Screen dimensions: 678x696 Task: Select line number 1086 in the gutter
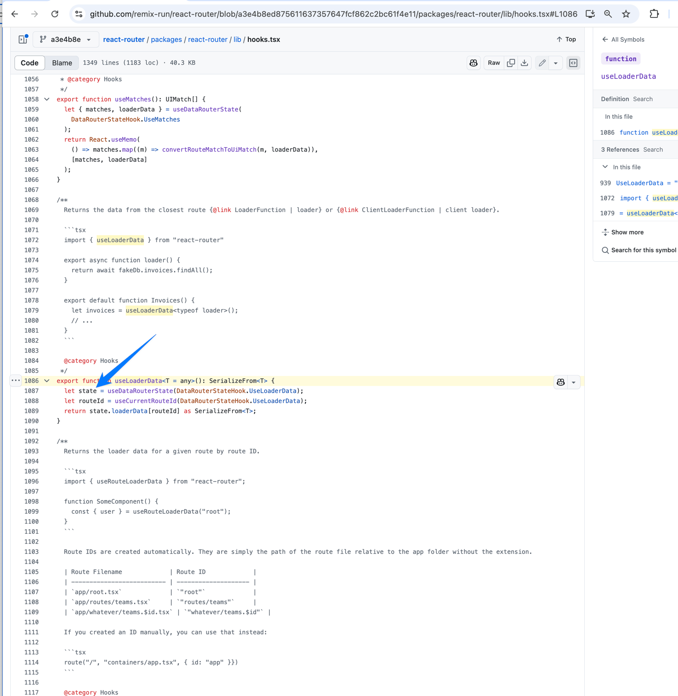click(31, 381)
